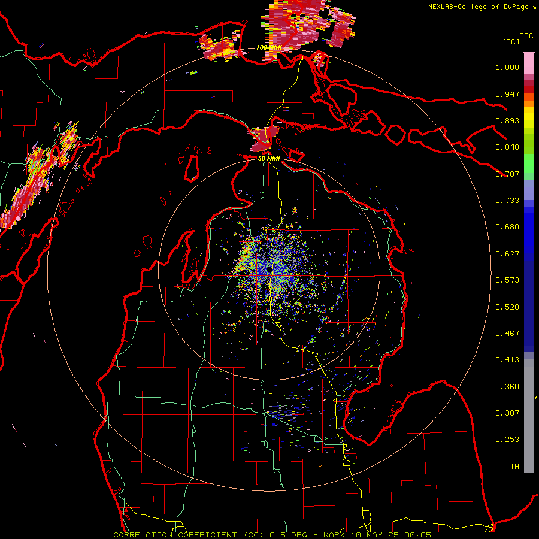Select the 1.000 scale value
Image resolution: width=539 pixels, height=539 pixels.
[507, 67]
